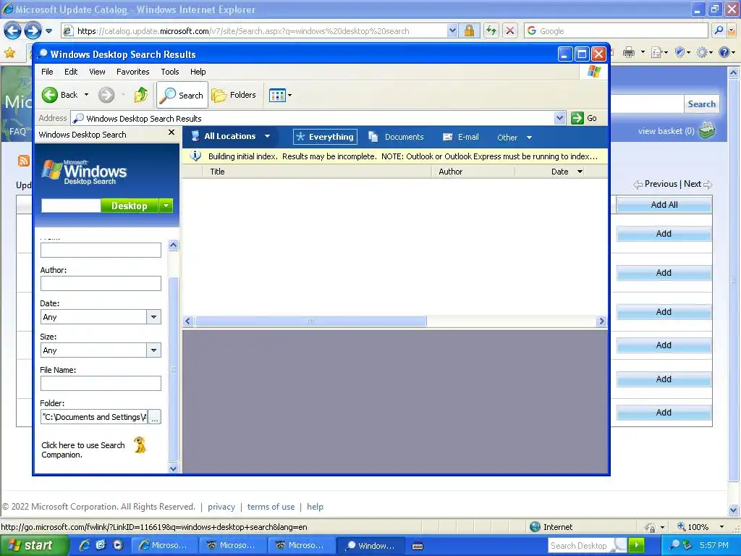Click the File Name input field
741x556 pixels.
point(101,384)
